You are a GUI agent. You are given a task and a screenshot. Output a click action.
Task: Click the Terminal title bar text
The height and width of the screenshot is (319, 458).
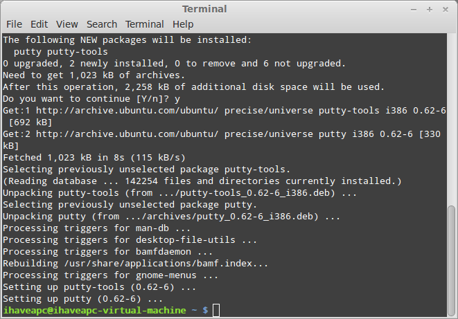(204, 9)
